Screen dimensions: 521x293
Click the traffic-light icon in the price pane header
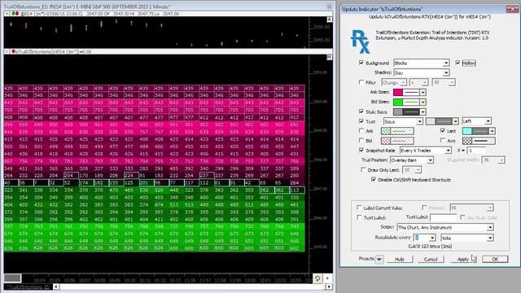pyautogui.click(x=15, y=14)
